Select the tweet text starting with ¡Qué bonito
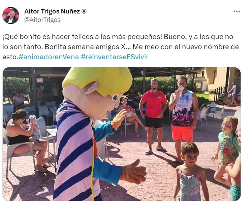The image size is (248, 206). (121, 47)
